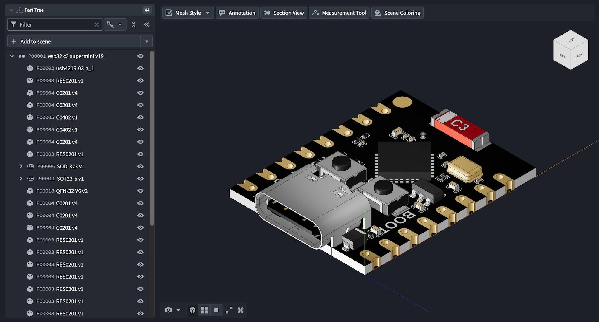Toggle visibility of SOD-323 v1

140,166
